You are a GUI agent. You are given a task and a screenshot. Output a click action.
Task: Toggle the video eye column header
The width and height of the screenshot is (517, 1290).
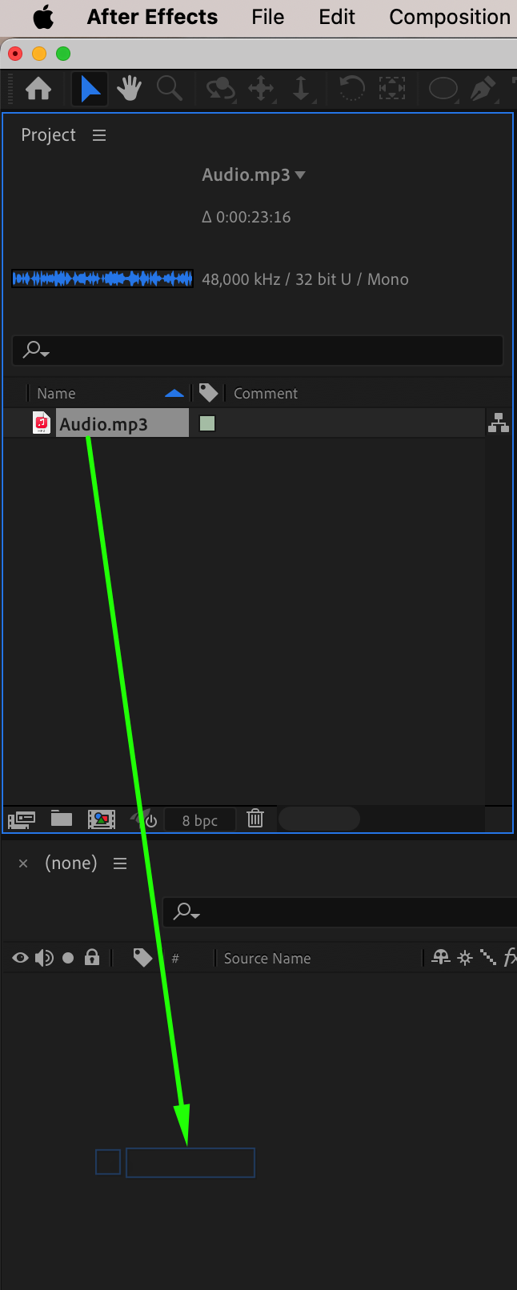(20, 958)
